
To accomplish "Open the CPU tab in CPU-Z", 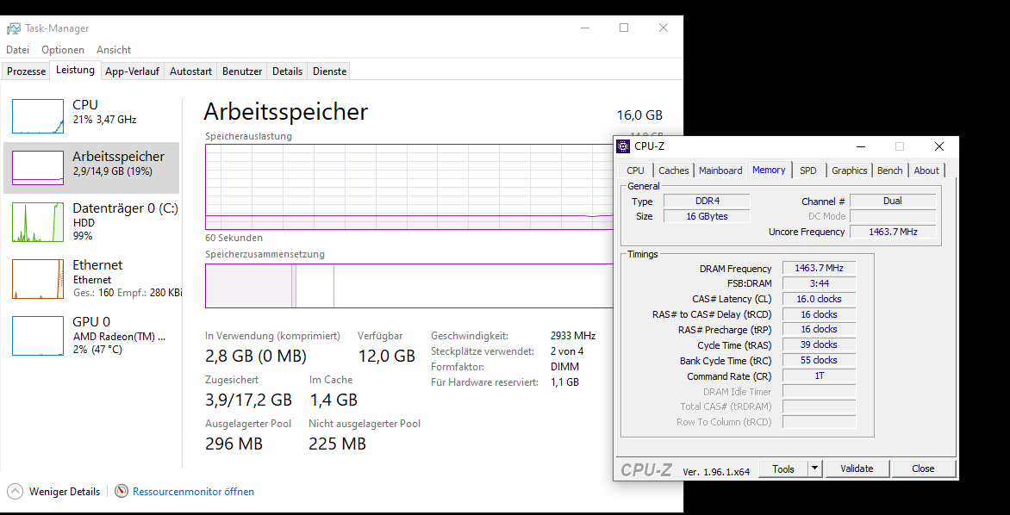I will pyautogui.click(x=635, y=171).
